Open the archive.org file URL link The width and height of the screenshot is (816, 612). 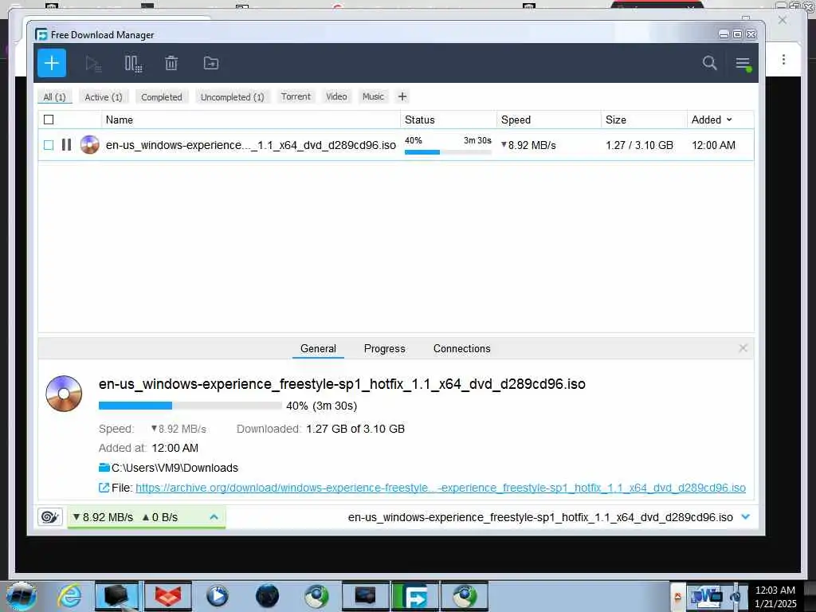click(x=440, y=488)
